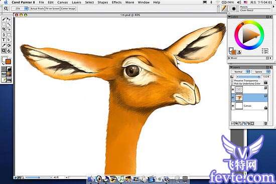Select the Magnifier tool in toolbox

pyautogui.click(x=4, y=51)
